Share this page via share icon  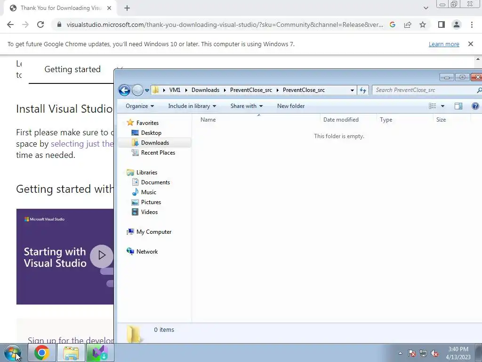408,25
